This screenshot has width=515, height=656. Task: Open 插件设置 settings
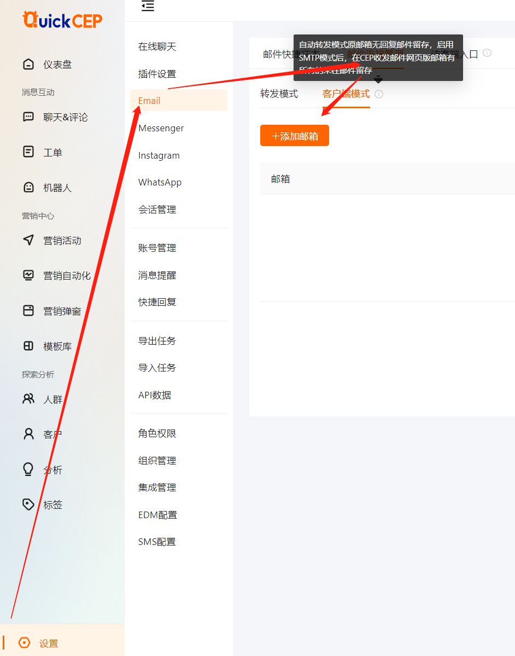coord(157,74)
